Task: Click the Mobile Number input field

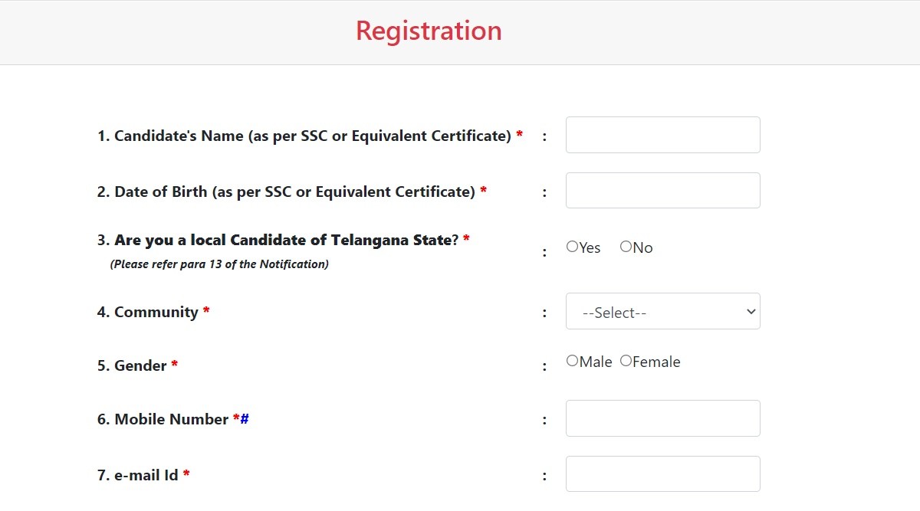Action: click(x=662, y=418)
